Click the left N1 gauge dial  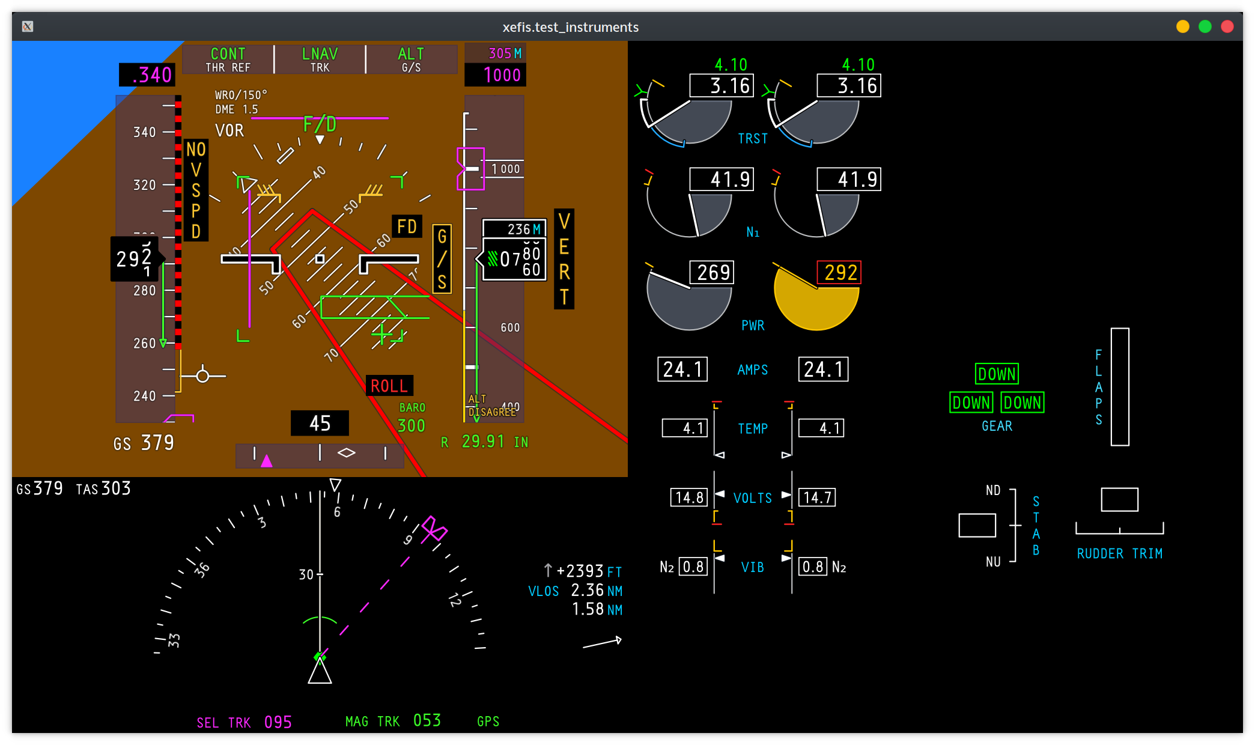coord(689,204)
